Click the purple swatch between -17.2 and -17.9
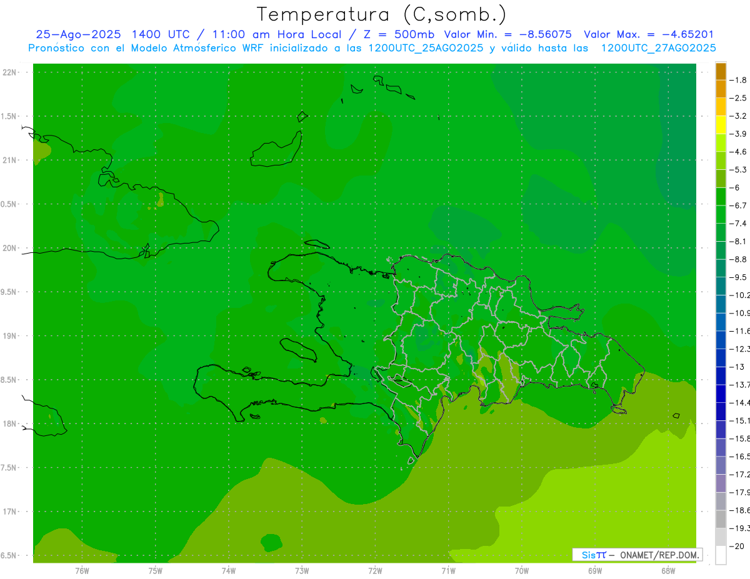The width and height of the screenshot is (750, 579). (x=721, y=483)
